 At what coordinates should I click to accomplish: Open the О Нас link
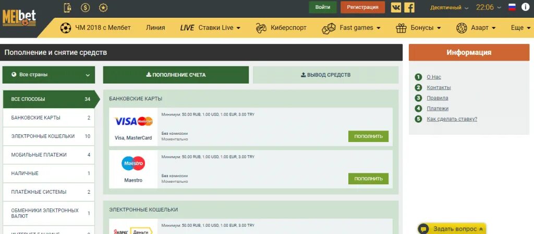[434, 77]
